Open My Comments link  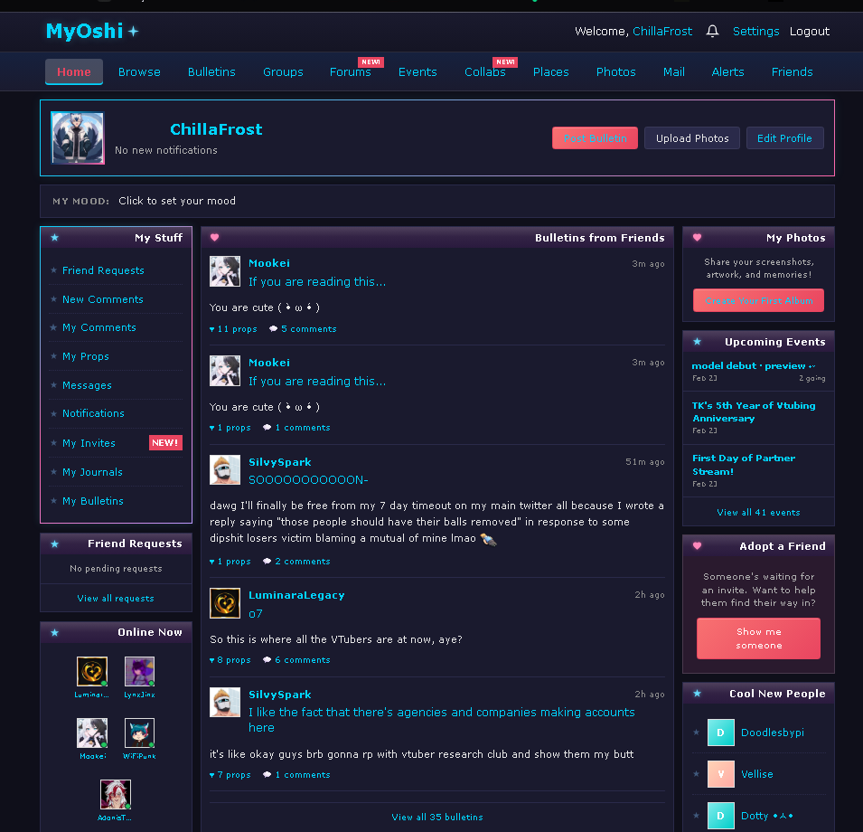99,327
